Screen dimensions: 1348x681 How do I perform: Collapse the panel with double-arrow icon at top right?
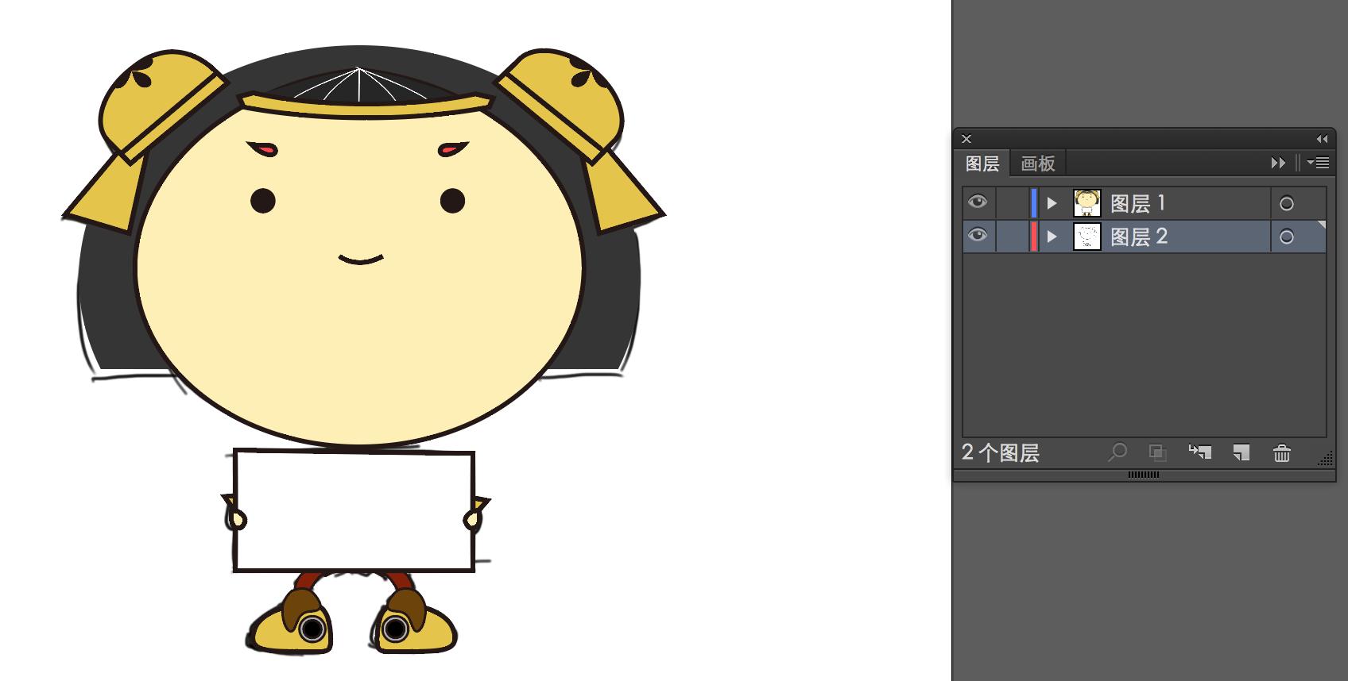click(1322, 139)
